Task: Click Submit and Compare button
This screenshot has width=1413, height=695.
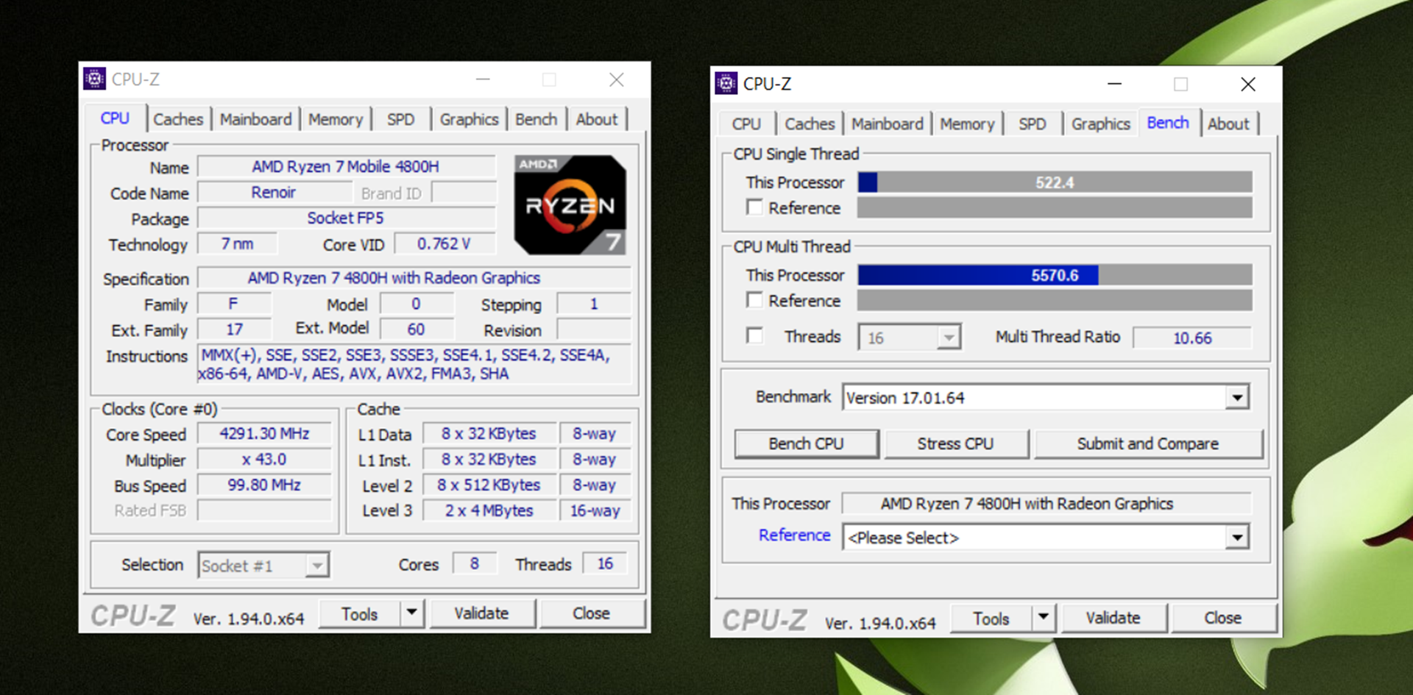Action: 1148,443
